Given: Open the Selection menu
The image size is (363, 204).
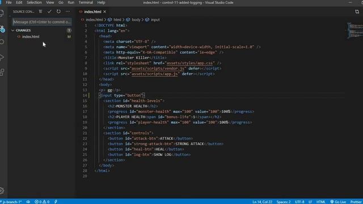Looking at the screenshot, I should (x=34, y=2).
